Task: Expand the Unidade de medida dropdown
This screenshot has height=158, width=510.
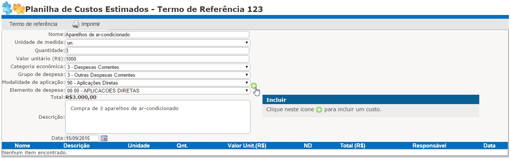Action: (158, 43)
